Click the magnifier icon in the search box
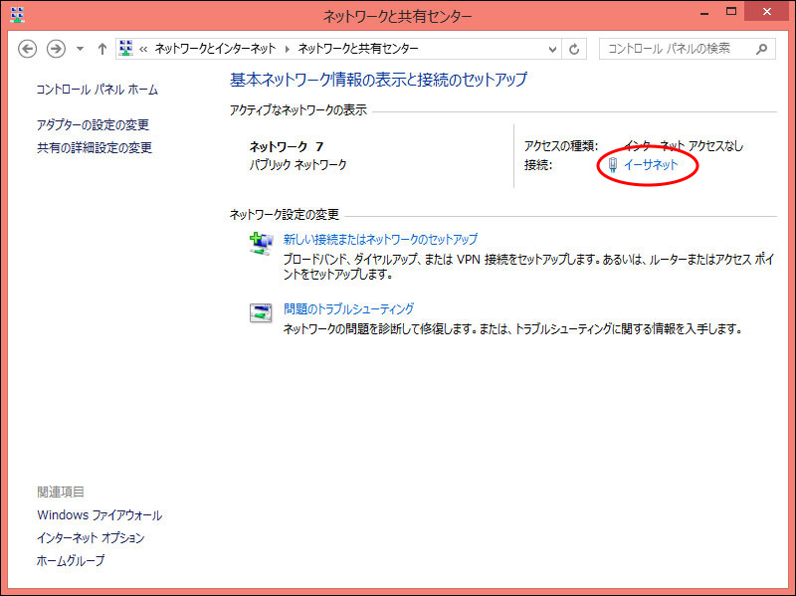This screenshot has width=796, height=596. click(x=761, y=49)
